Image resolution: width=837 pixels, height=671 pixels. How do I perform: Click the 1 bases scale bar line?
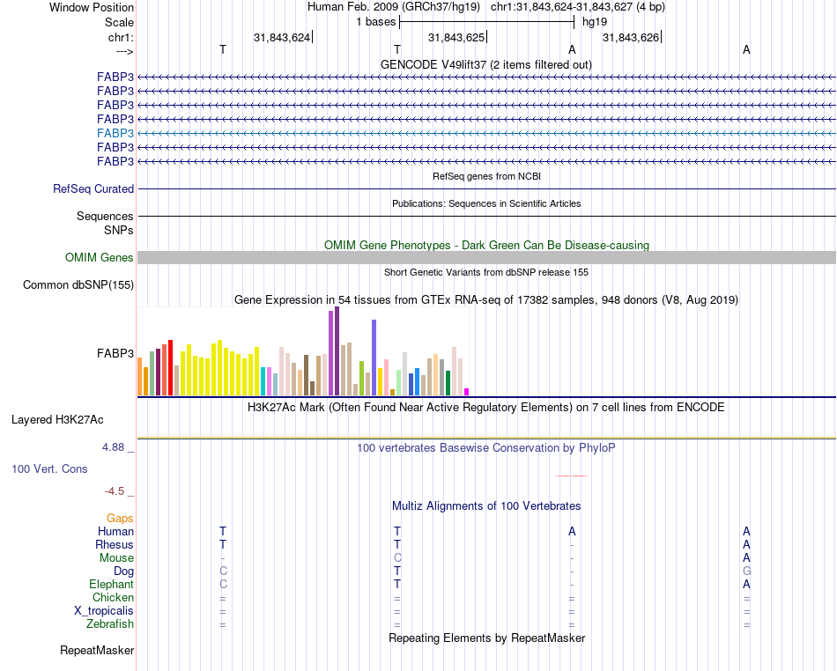(486, 22)
